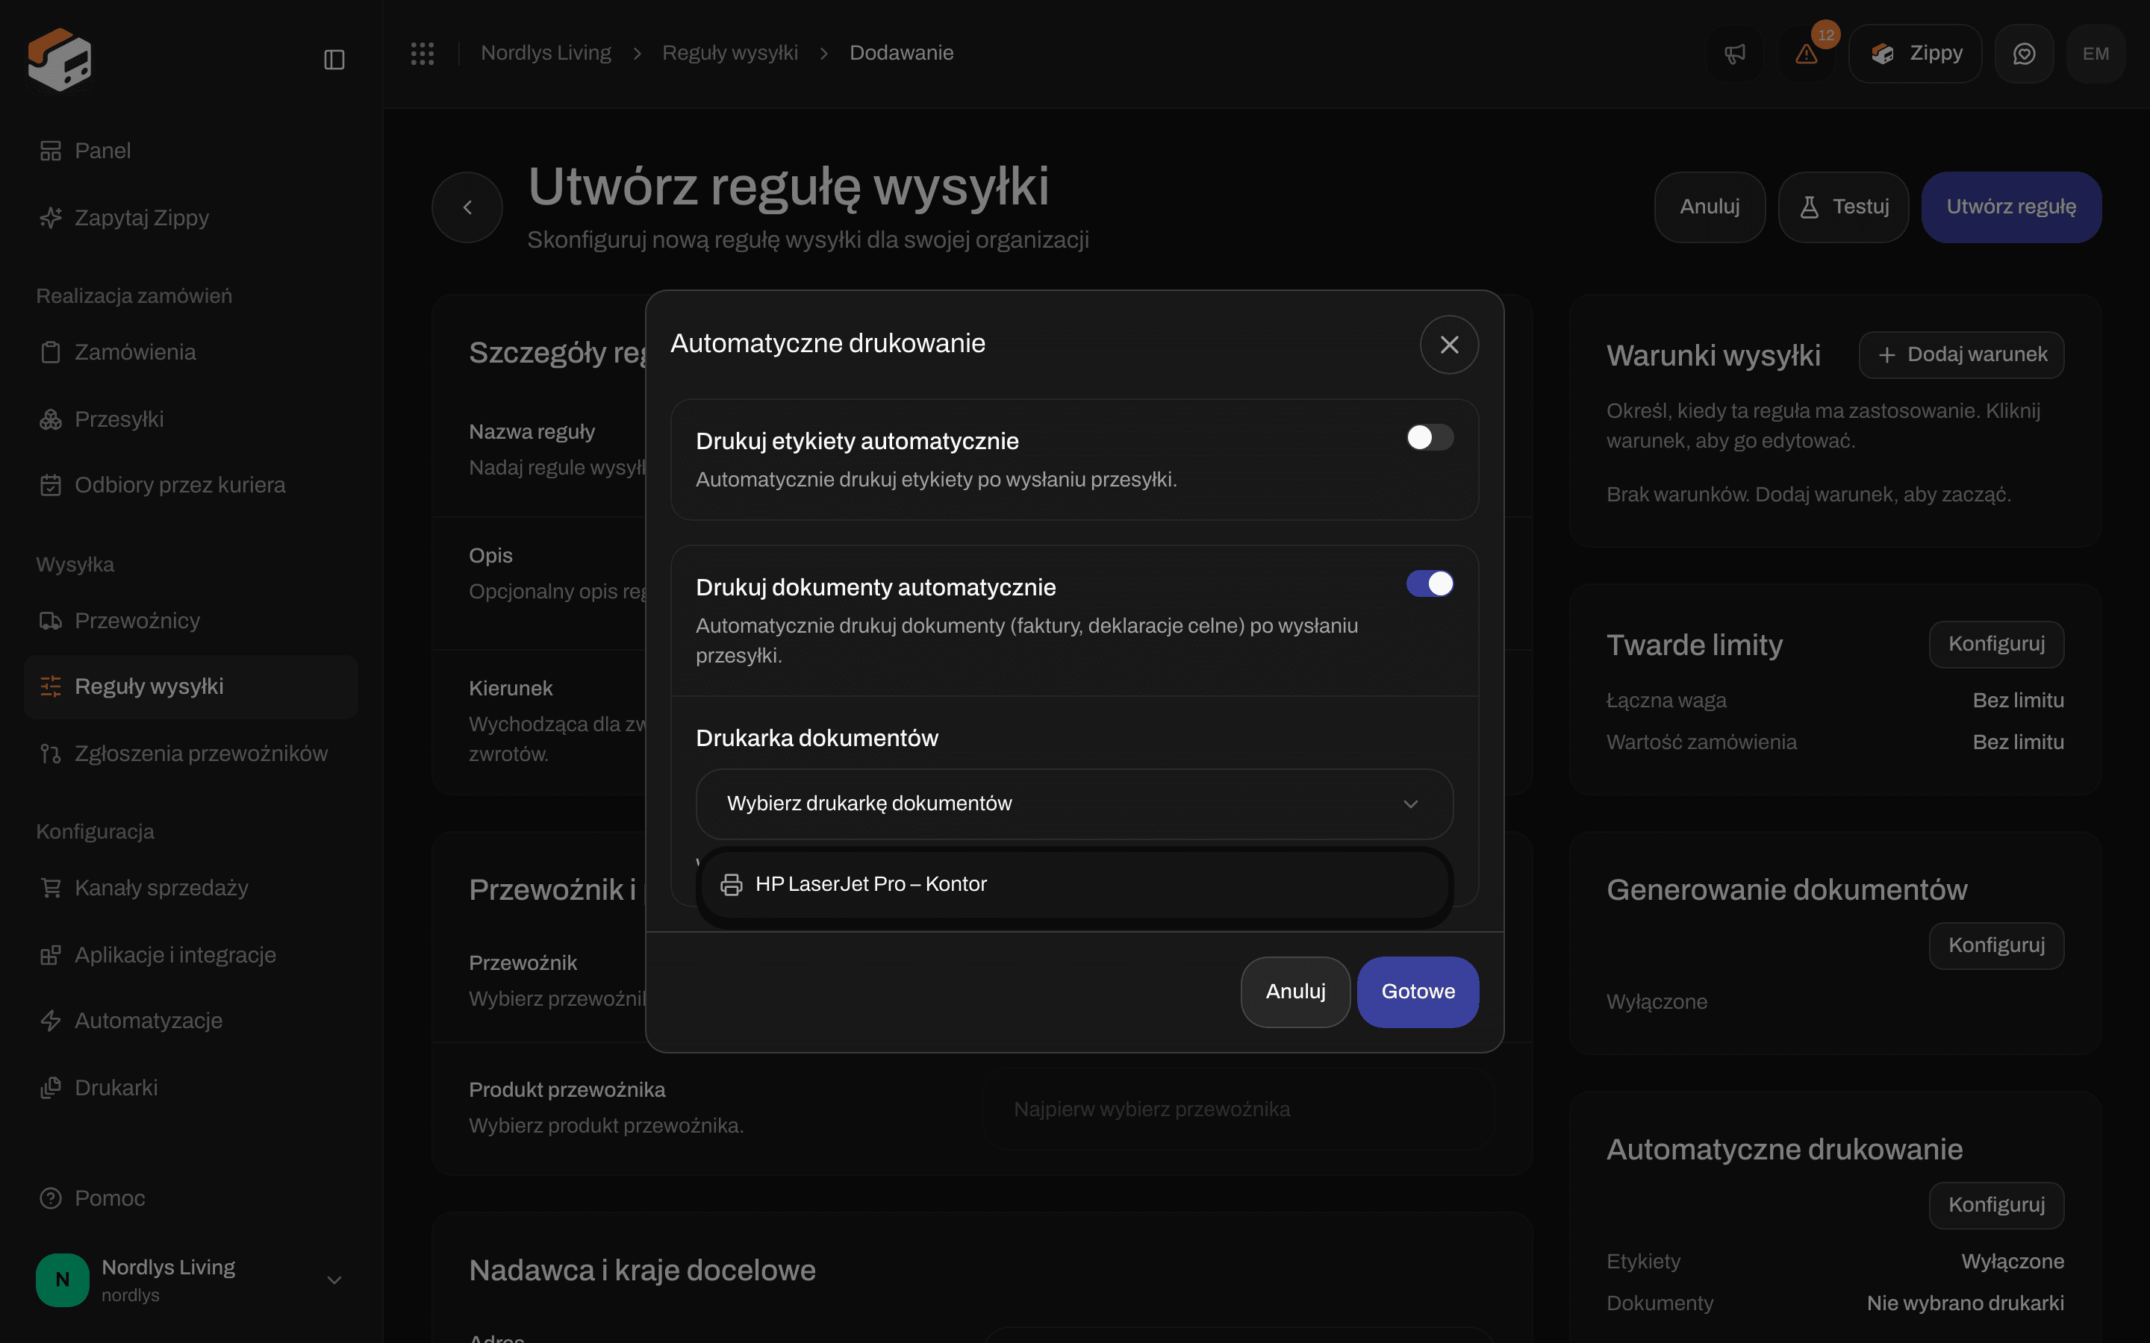2150x1343 pixels.
Task: Click Konfiguruj for Automatyczne drukowanie card
Action: [x=1996, y=1205]
